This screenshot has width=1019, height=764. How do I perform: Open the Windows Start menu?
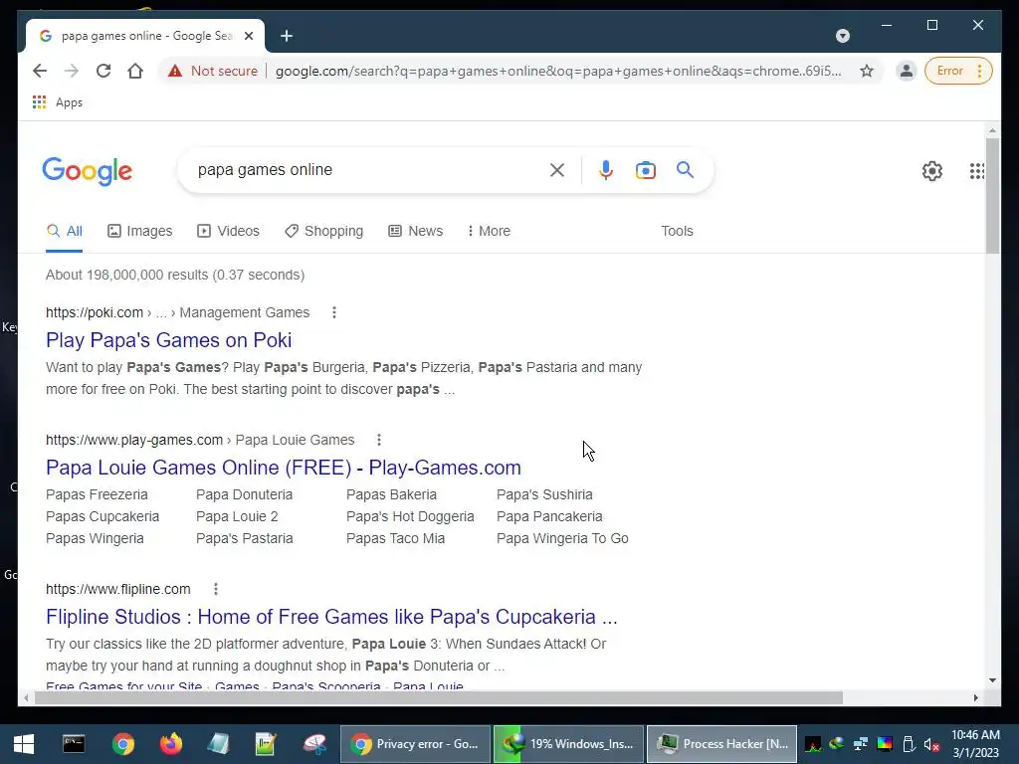(x=24, y=744)
